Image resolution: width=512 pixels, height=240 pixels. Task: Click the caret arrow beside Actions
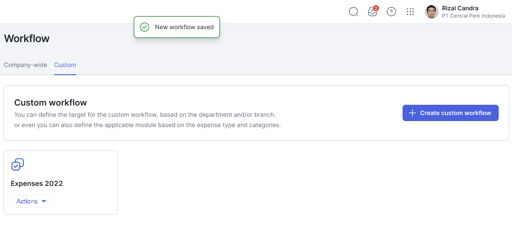point(44,201)
